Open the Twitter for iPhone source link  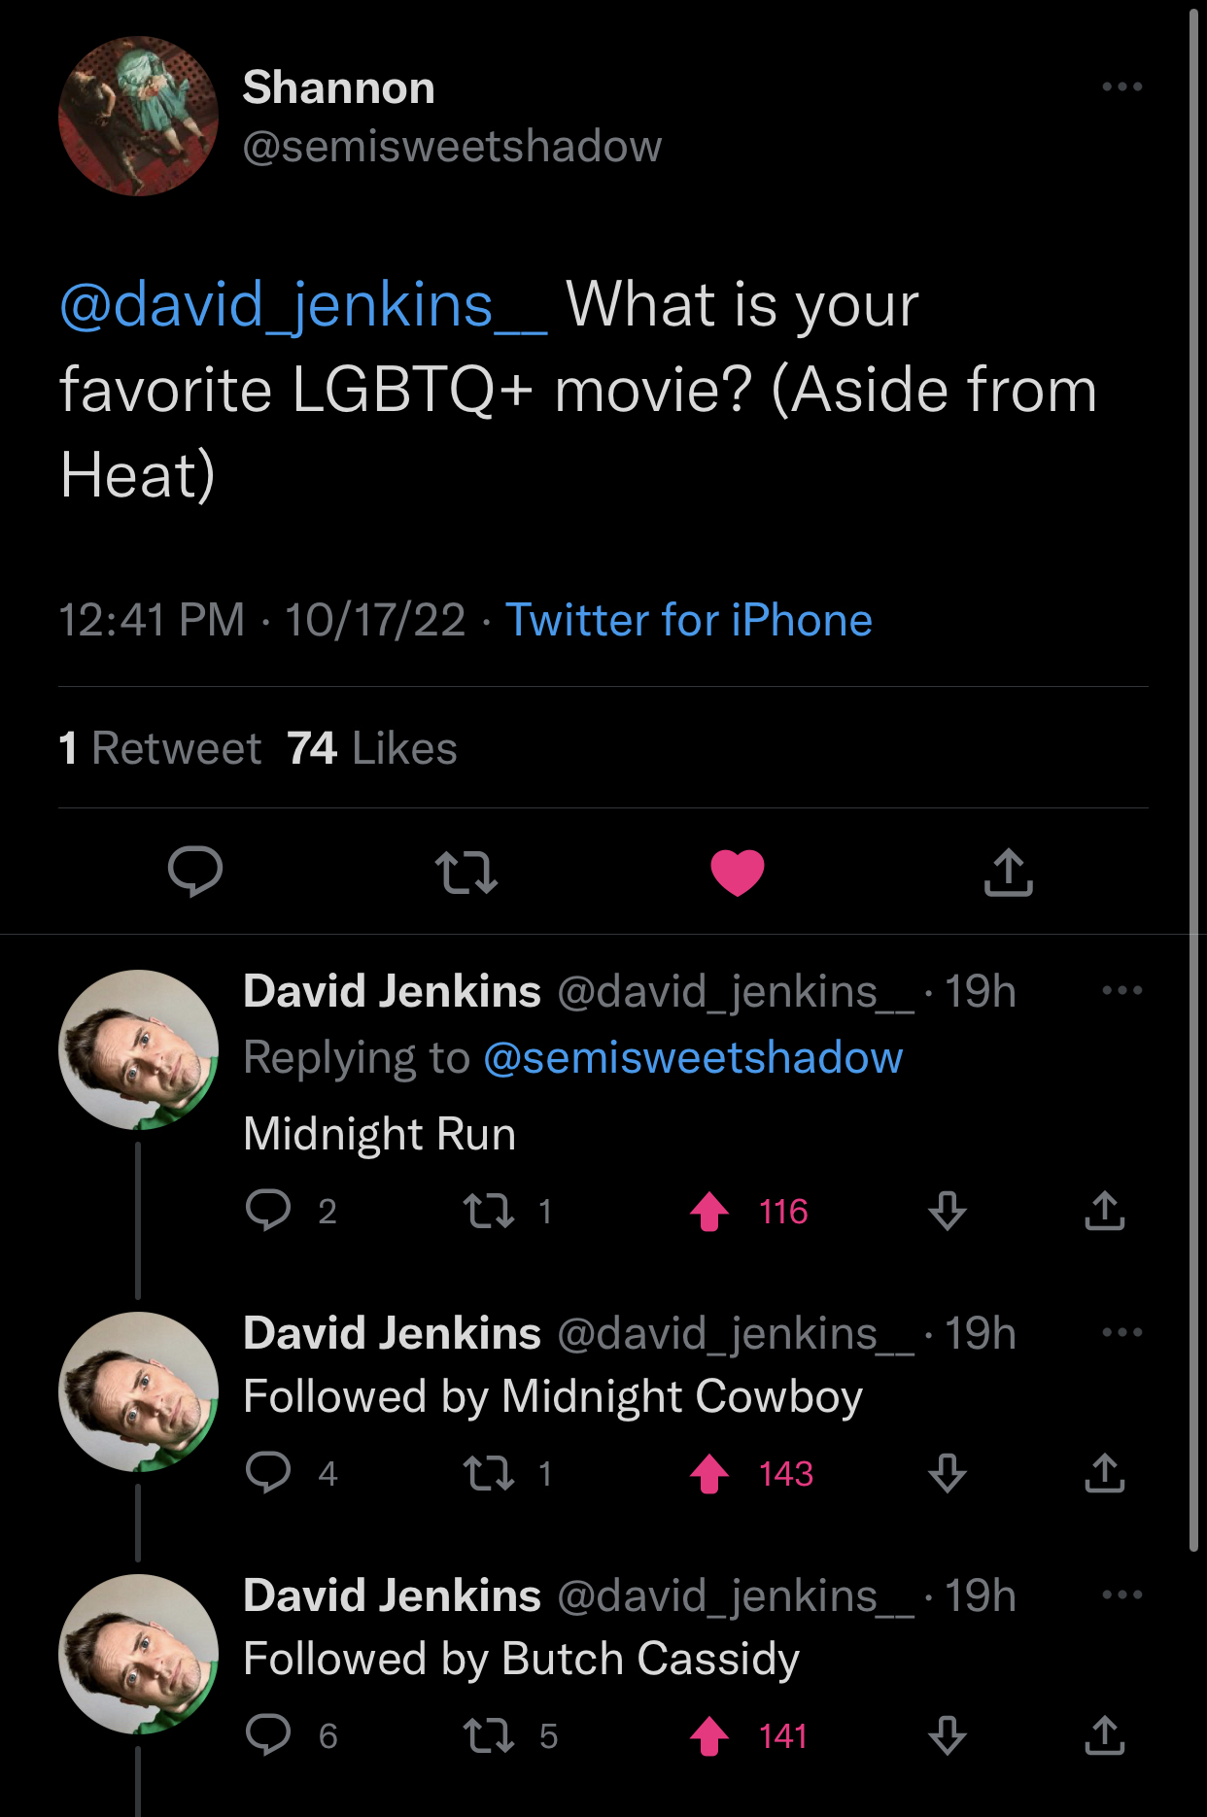tap(689, 620)
